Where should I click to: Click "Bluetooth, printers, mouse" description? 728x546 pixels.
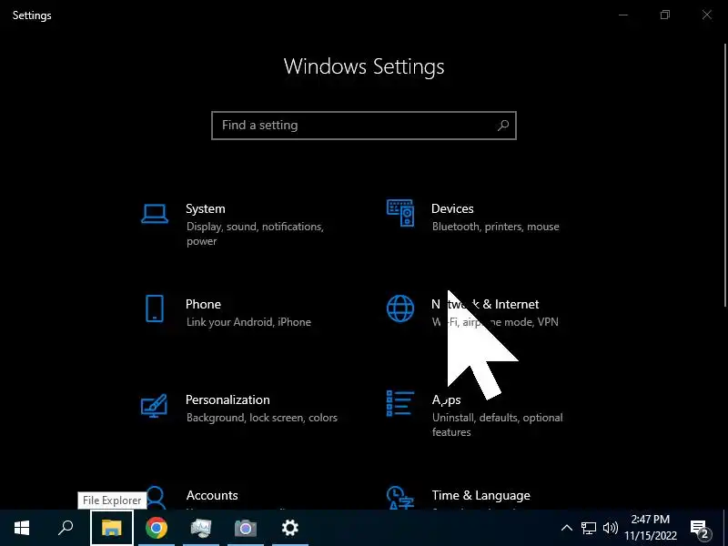coord(495,227)
